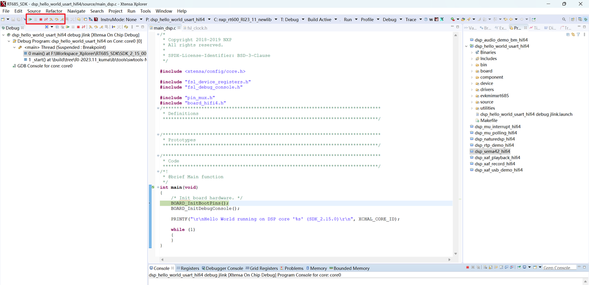Collapse the dsp_hello_world_usart_hifi4 project node
Screen dimensions: 589x285
(466, 46)
